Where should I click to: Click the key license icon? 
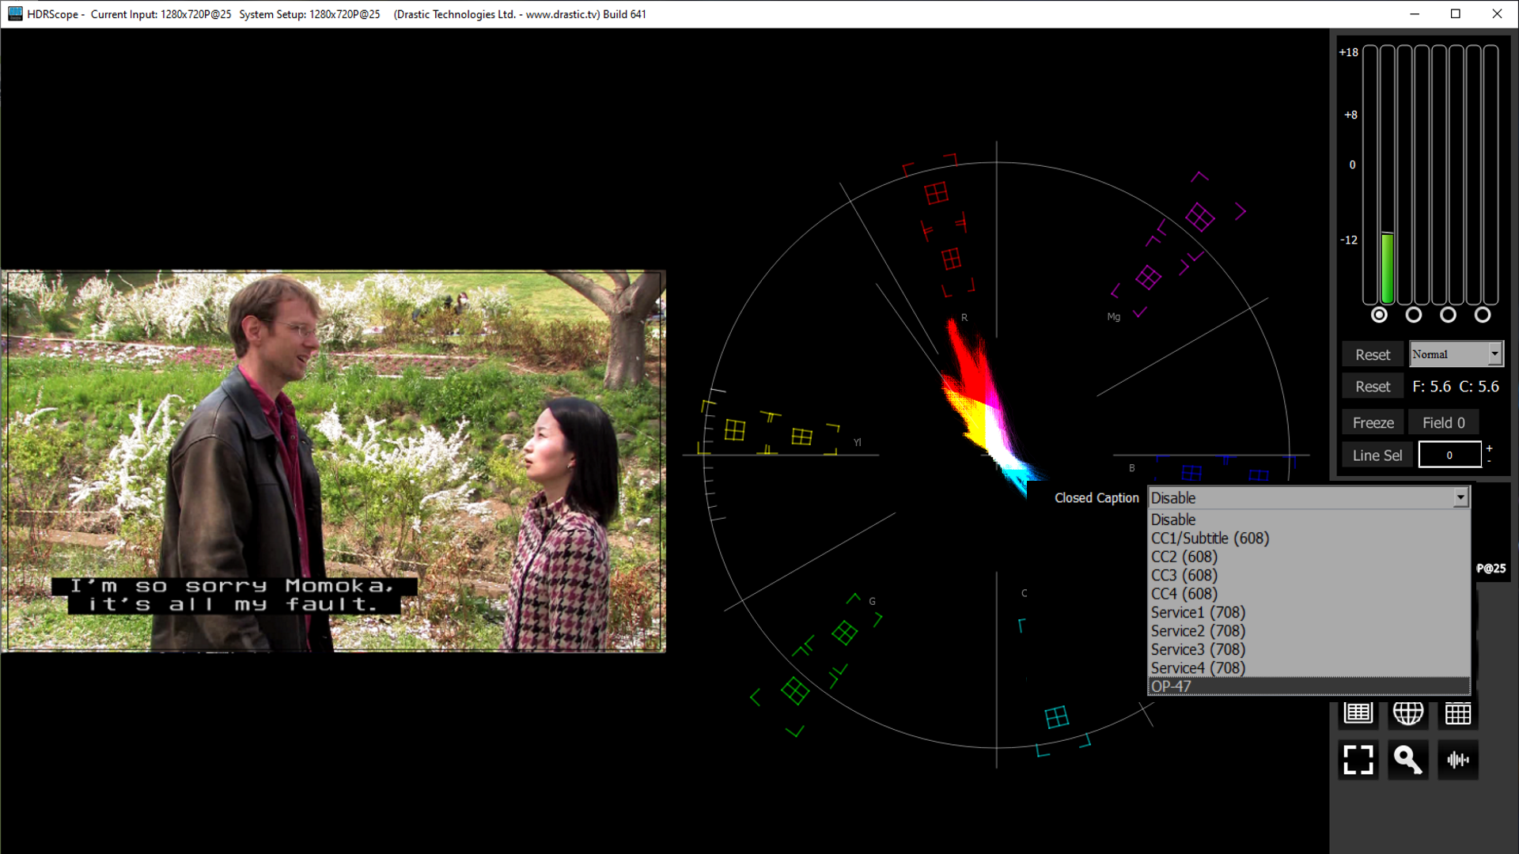(x=1407, y=760)
